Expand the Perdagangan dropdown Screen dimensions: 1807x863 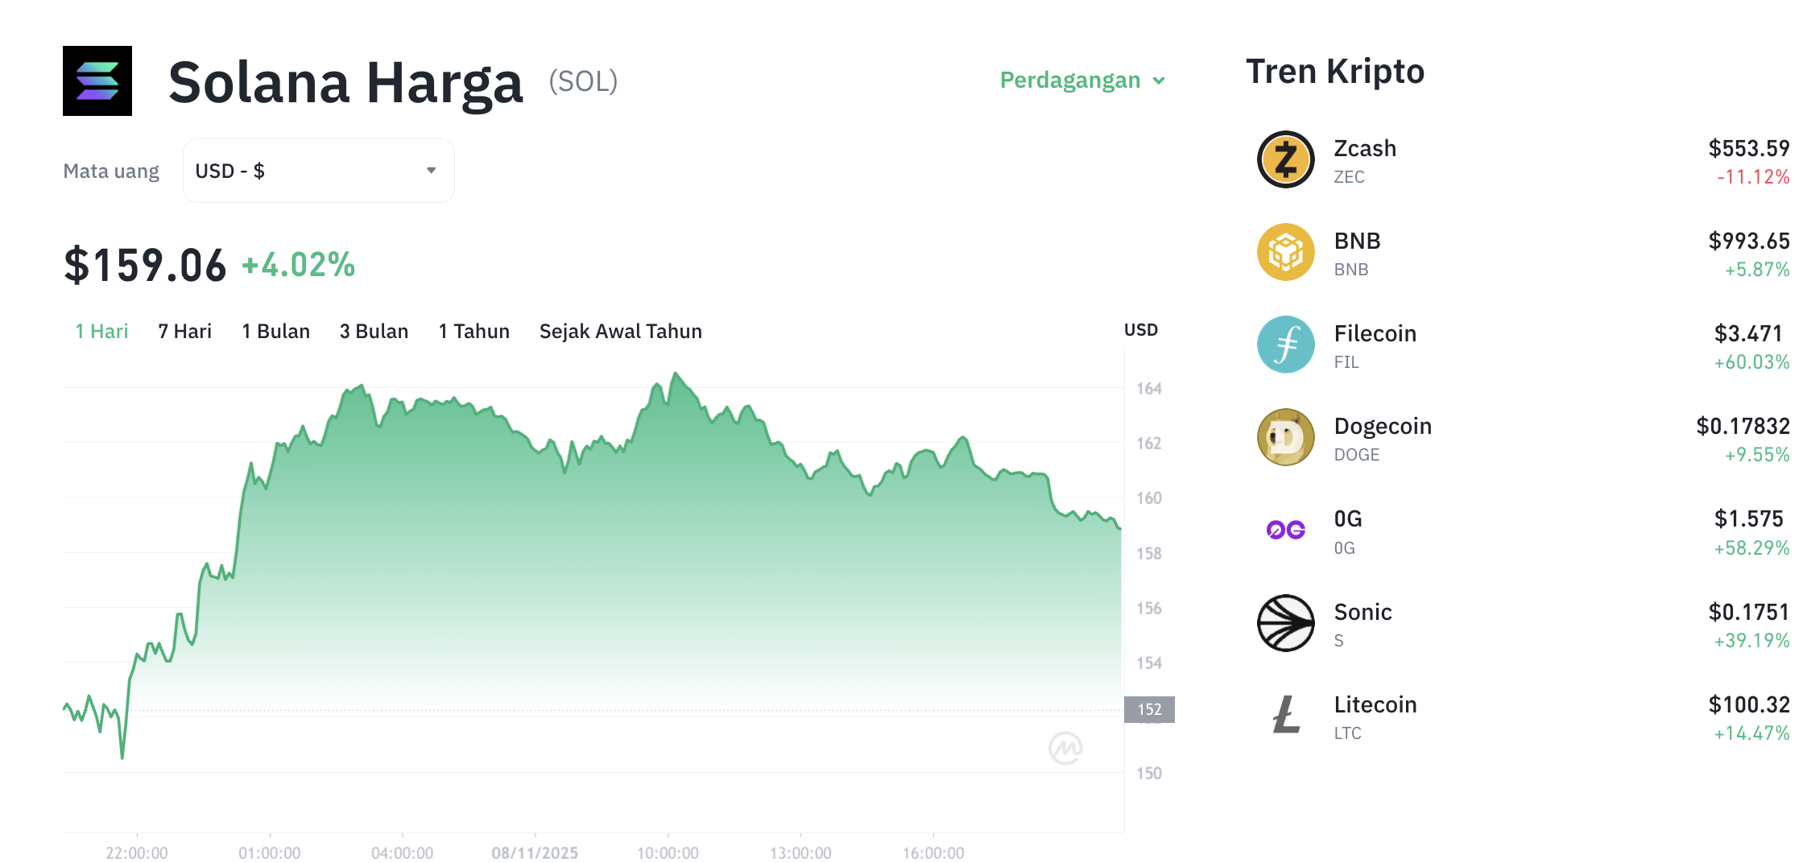[1082, 80]
